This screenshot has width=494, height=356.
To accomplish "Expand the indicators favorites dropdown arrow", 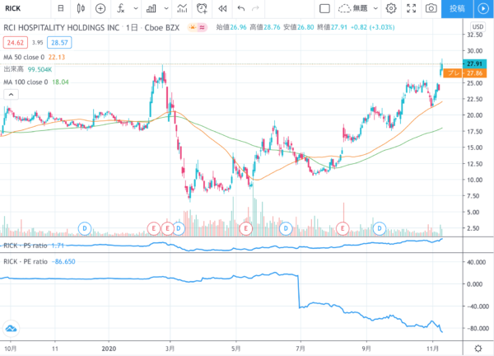I will pos(136,8).
